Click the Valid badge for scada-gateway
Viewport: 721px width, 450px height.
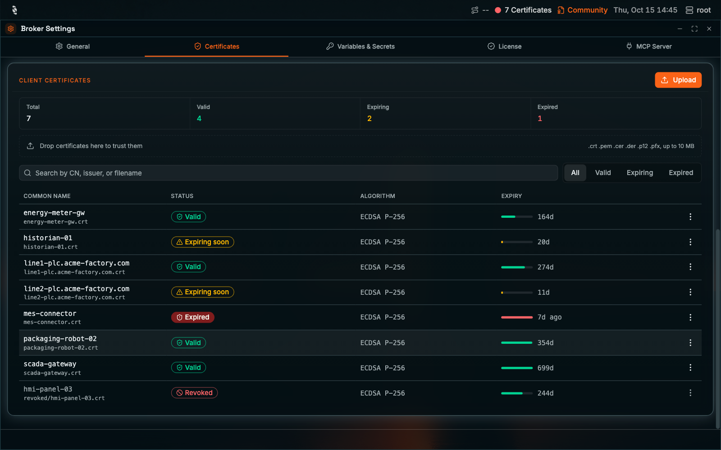188,368
